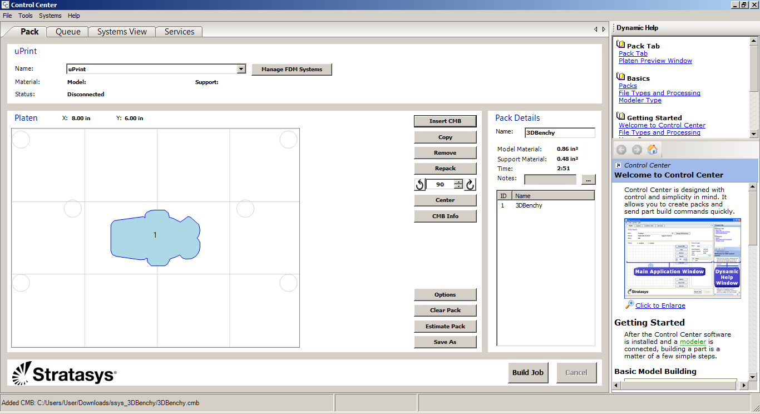
Task: Click help topics list scroll up arrow
Action: tap(754, 41)
